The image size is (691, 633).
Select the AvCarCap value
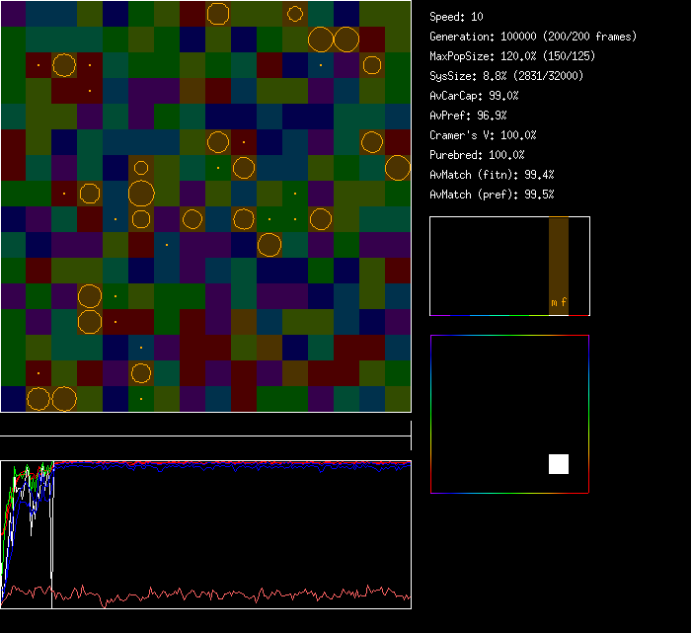[475, 96]
